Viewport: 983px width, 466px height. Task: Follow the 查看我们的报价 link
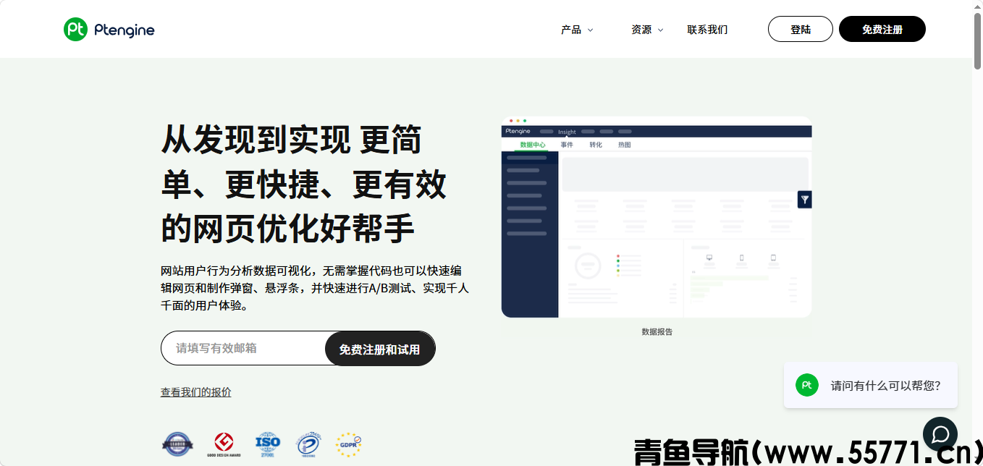point(196,392)
